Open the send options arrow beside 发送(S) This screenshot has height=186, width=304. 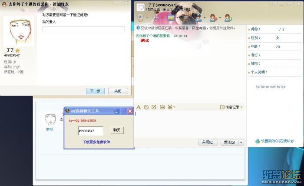coord(241,142)
